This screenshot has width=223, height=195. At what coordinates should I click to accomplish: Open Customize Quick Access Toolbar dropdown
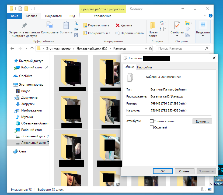31,9
